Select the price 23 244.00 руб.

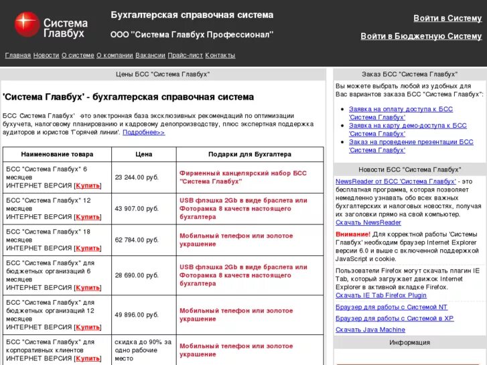click(137, 177)
